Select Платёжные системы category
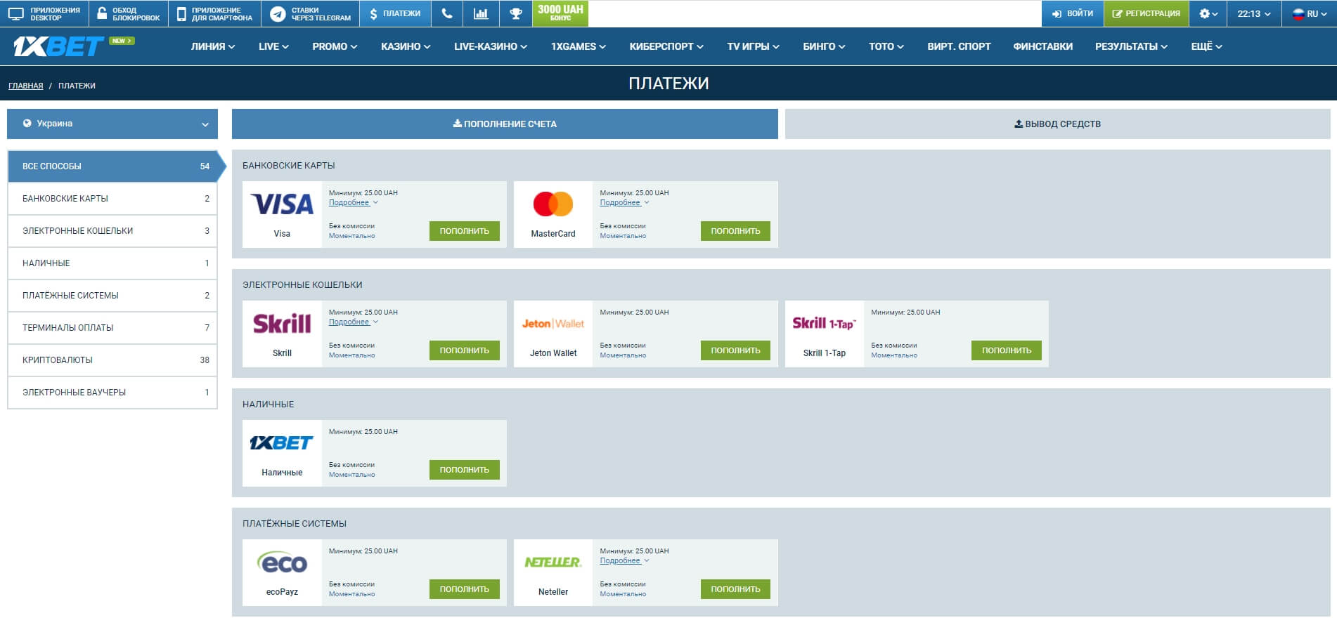The image size is (1337, 625). coord(112,296)
